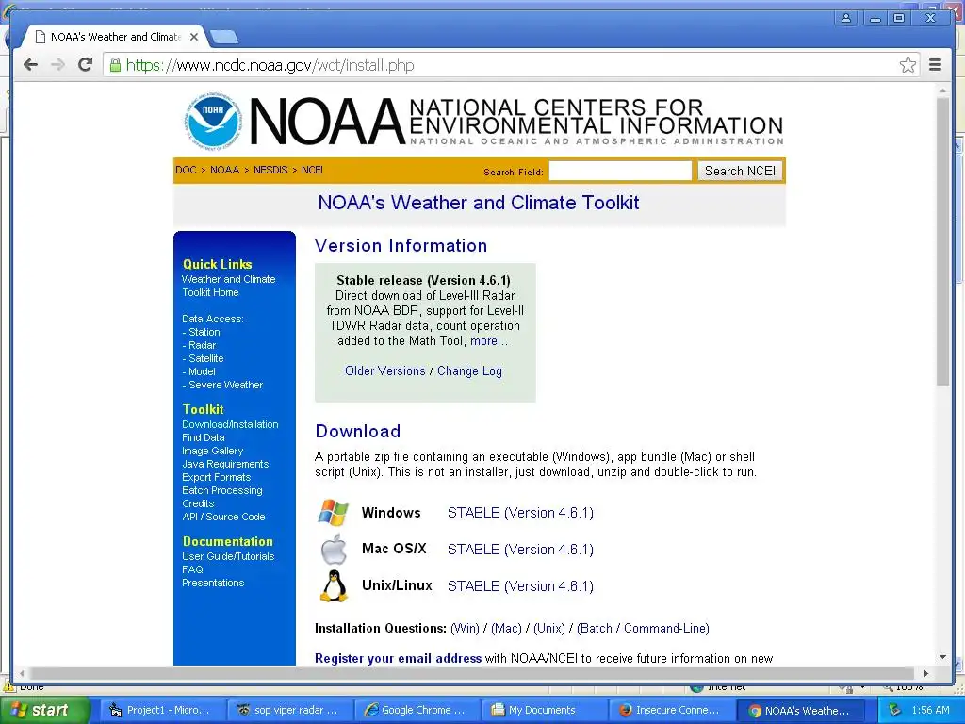Open Model data access link

(x=202, y=371)
